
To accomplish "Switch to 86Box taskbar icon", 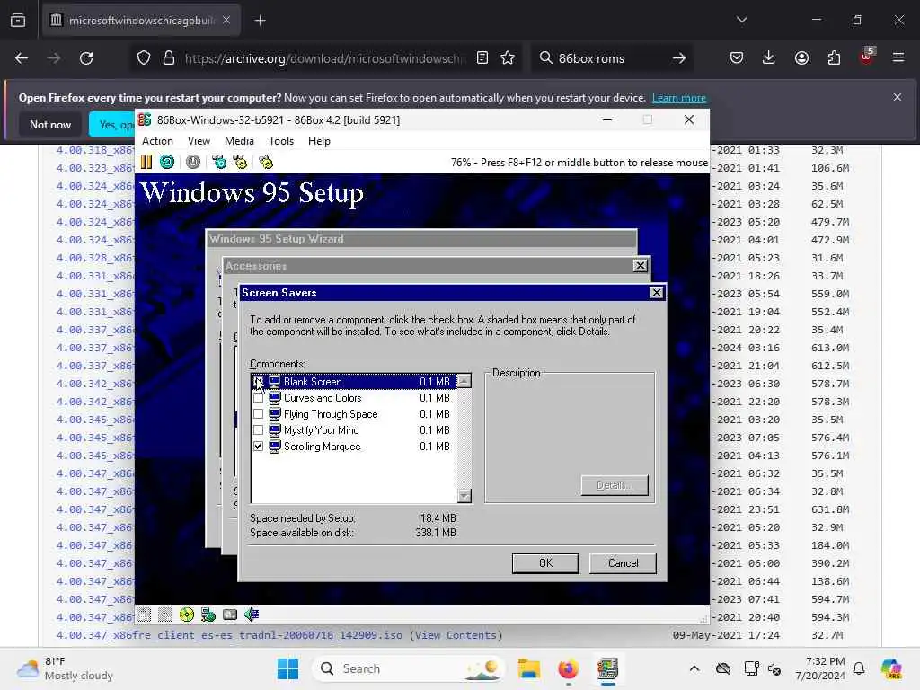I will (608, 668).
